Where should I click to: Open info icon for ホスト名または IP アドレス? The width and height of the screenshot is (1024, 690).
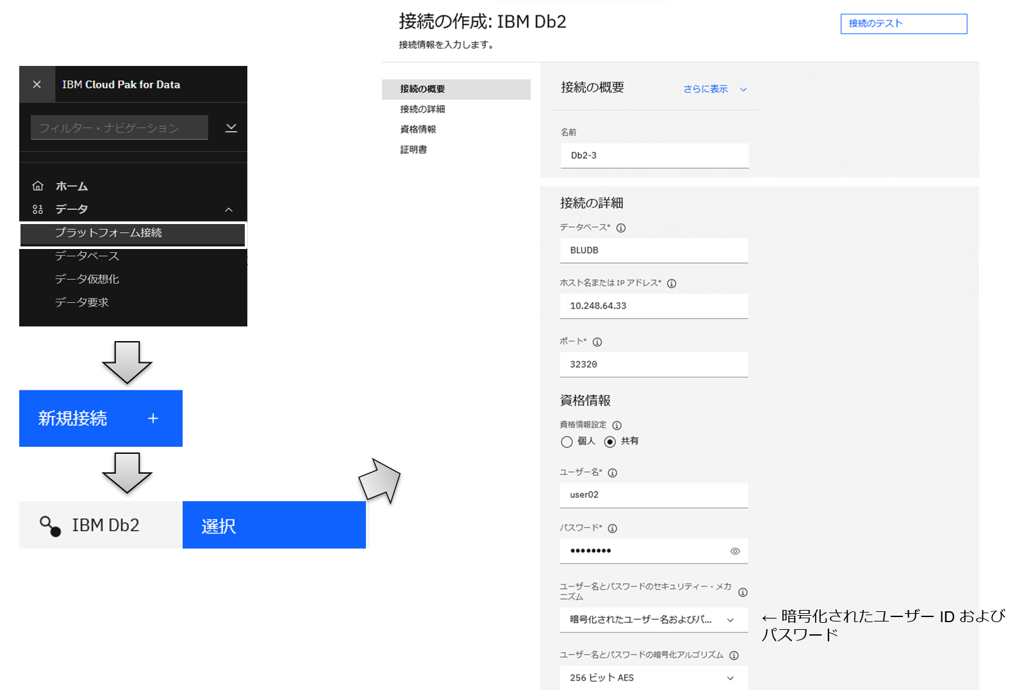(x=672, y=284)
